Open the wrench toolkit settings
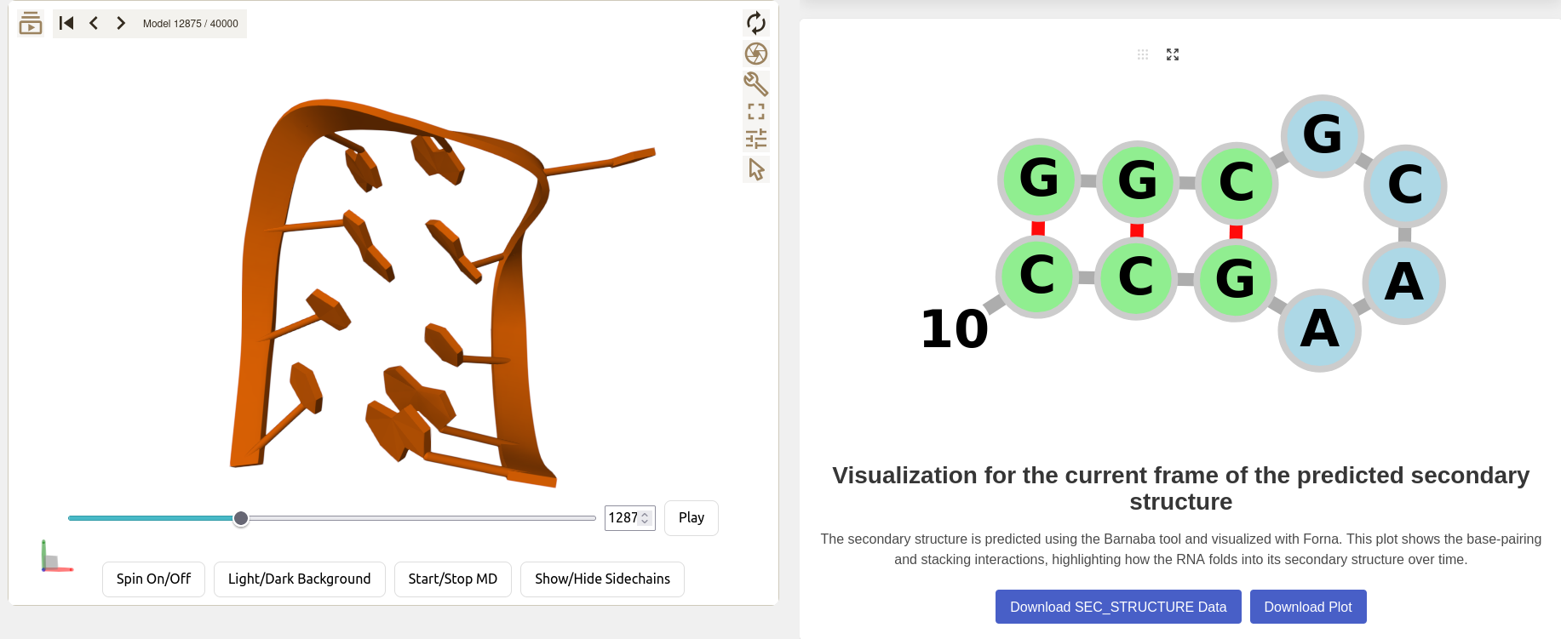This screenshot has width=1561, height=639. click(756, 84)
